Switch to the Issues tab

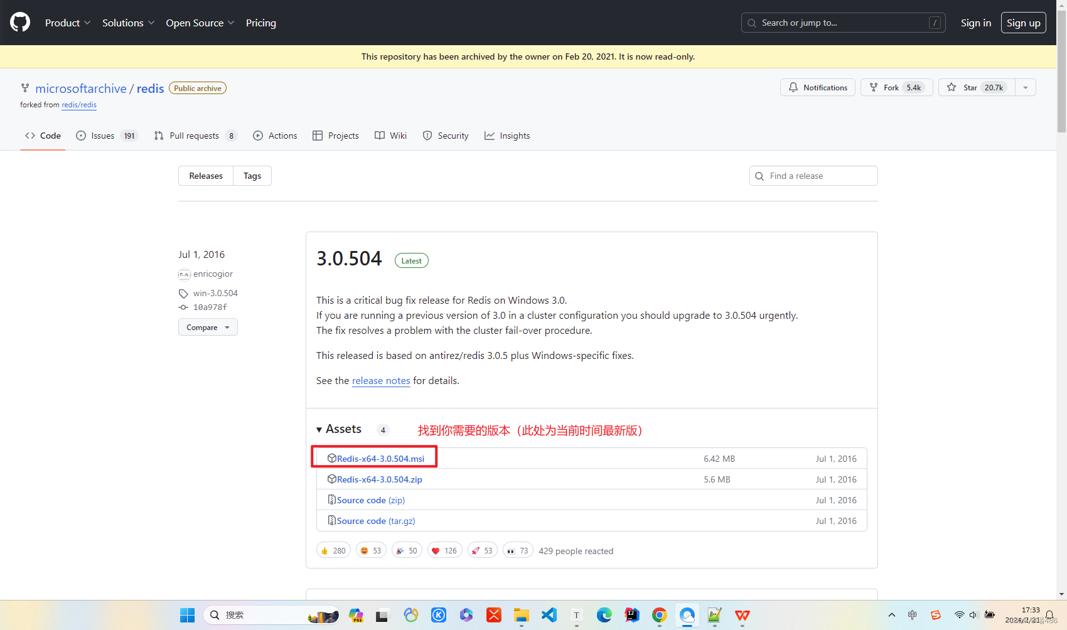click(x=106, y=136)
